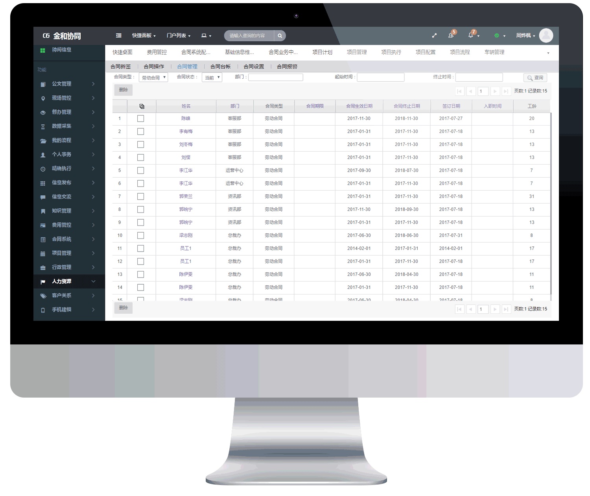
Task: Click next-page arrow above the table
Action: 495,91
